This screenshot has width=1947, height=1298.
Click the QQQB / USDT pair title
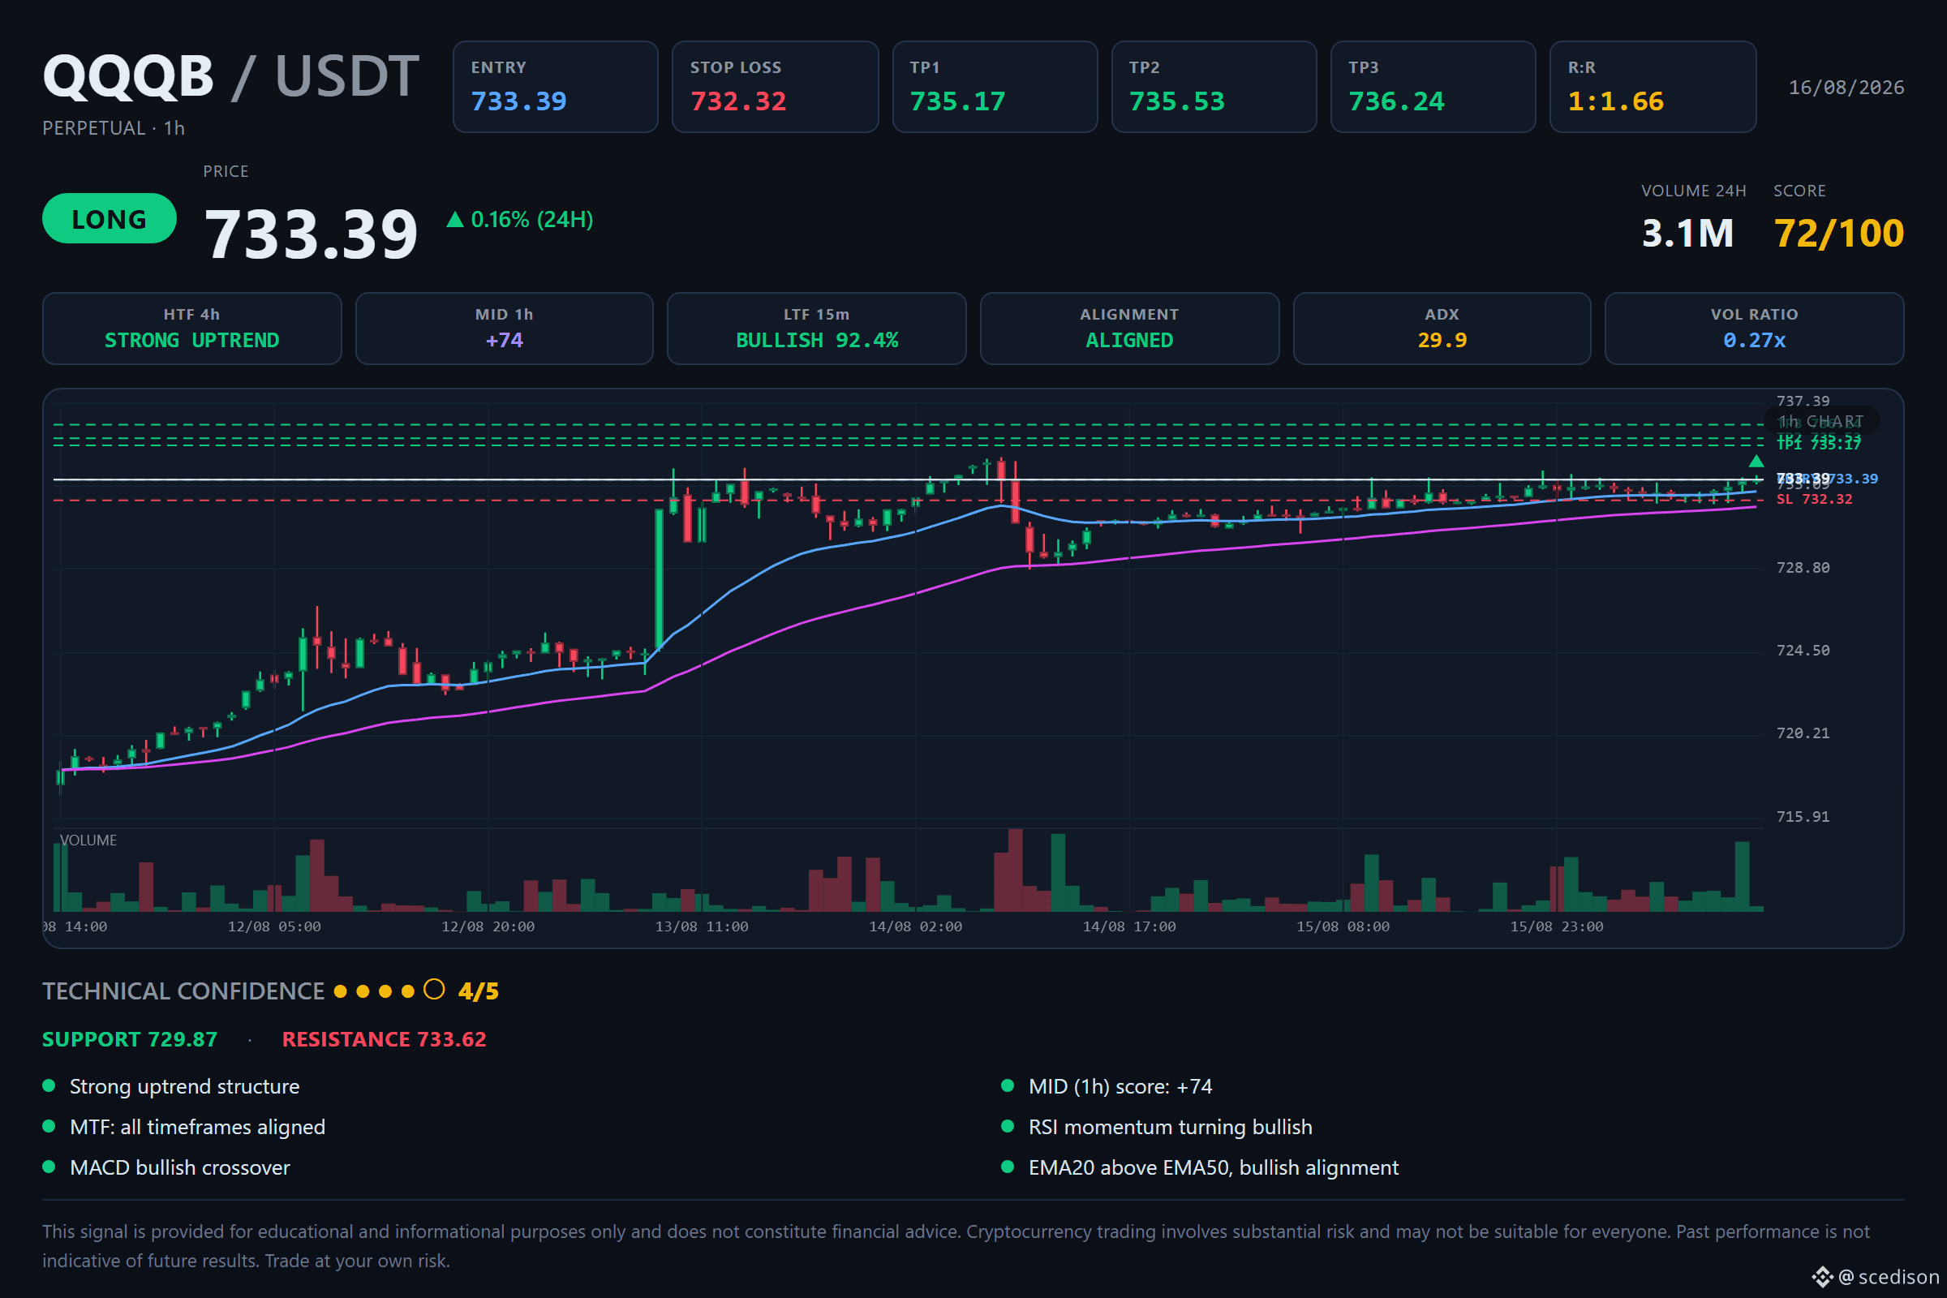click(x=231, y=76)
